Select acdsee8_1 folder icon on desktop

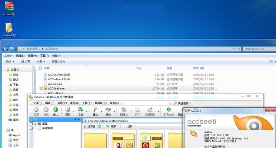click(x=9, y=28)
